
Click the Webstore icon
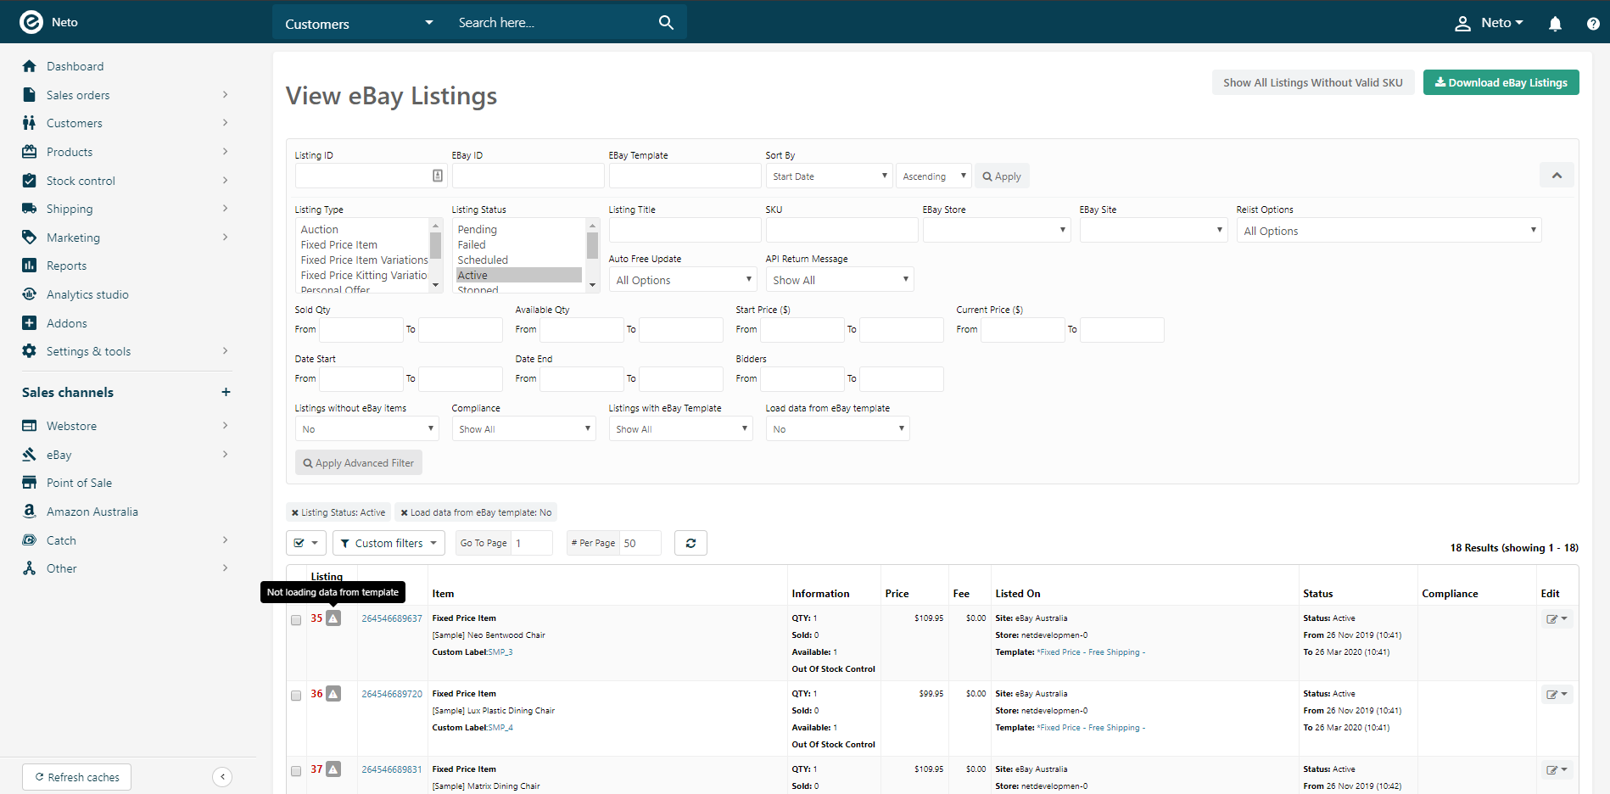30,426
